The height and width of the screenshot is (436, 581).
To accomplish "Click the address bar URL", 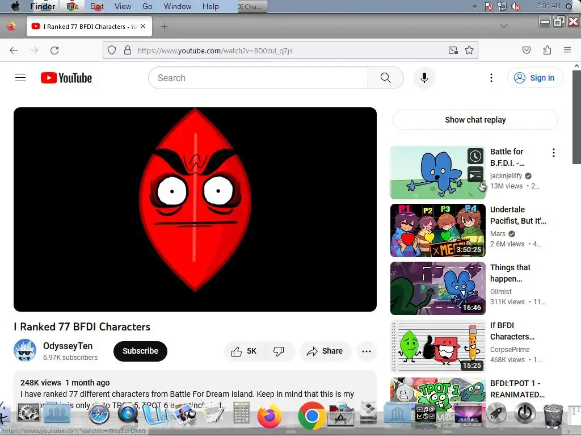I will tap(215, 51).
